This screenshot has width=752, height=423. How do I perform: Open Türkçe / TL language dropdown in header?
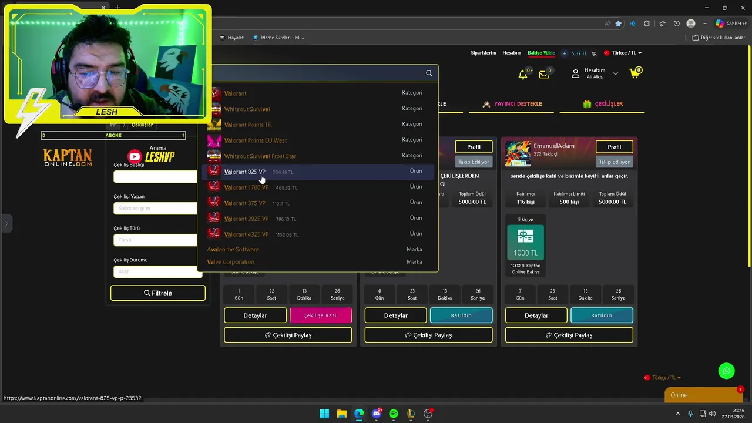click(623, 53)
